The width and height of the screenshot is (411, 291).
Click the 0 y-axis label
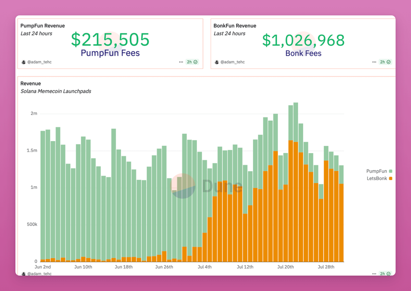coord(36,261)
